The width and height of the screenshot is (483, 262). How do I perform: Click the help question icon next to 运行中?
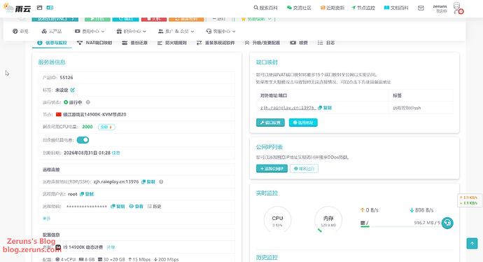(x=87, y=102)
